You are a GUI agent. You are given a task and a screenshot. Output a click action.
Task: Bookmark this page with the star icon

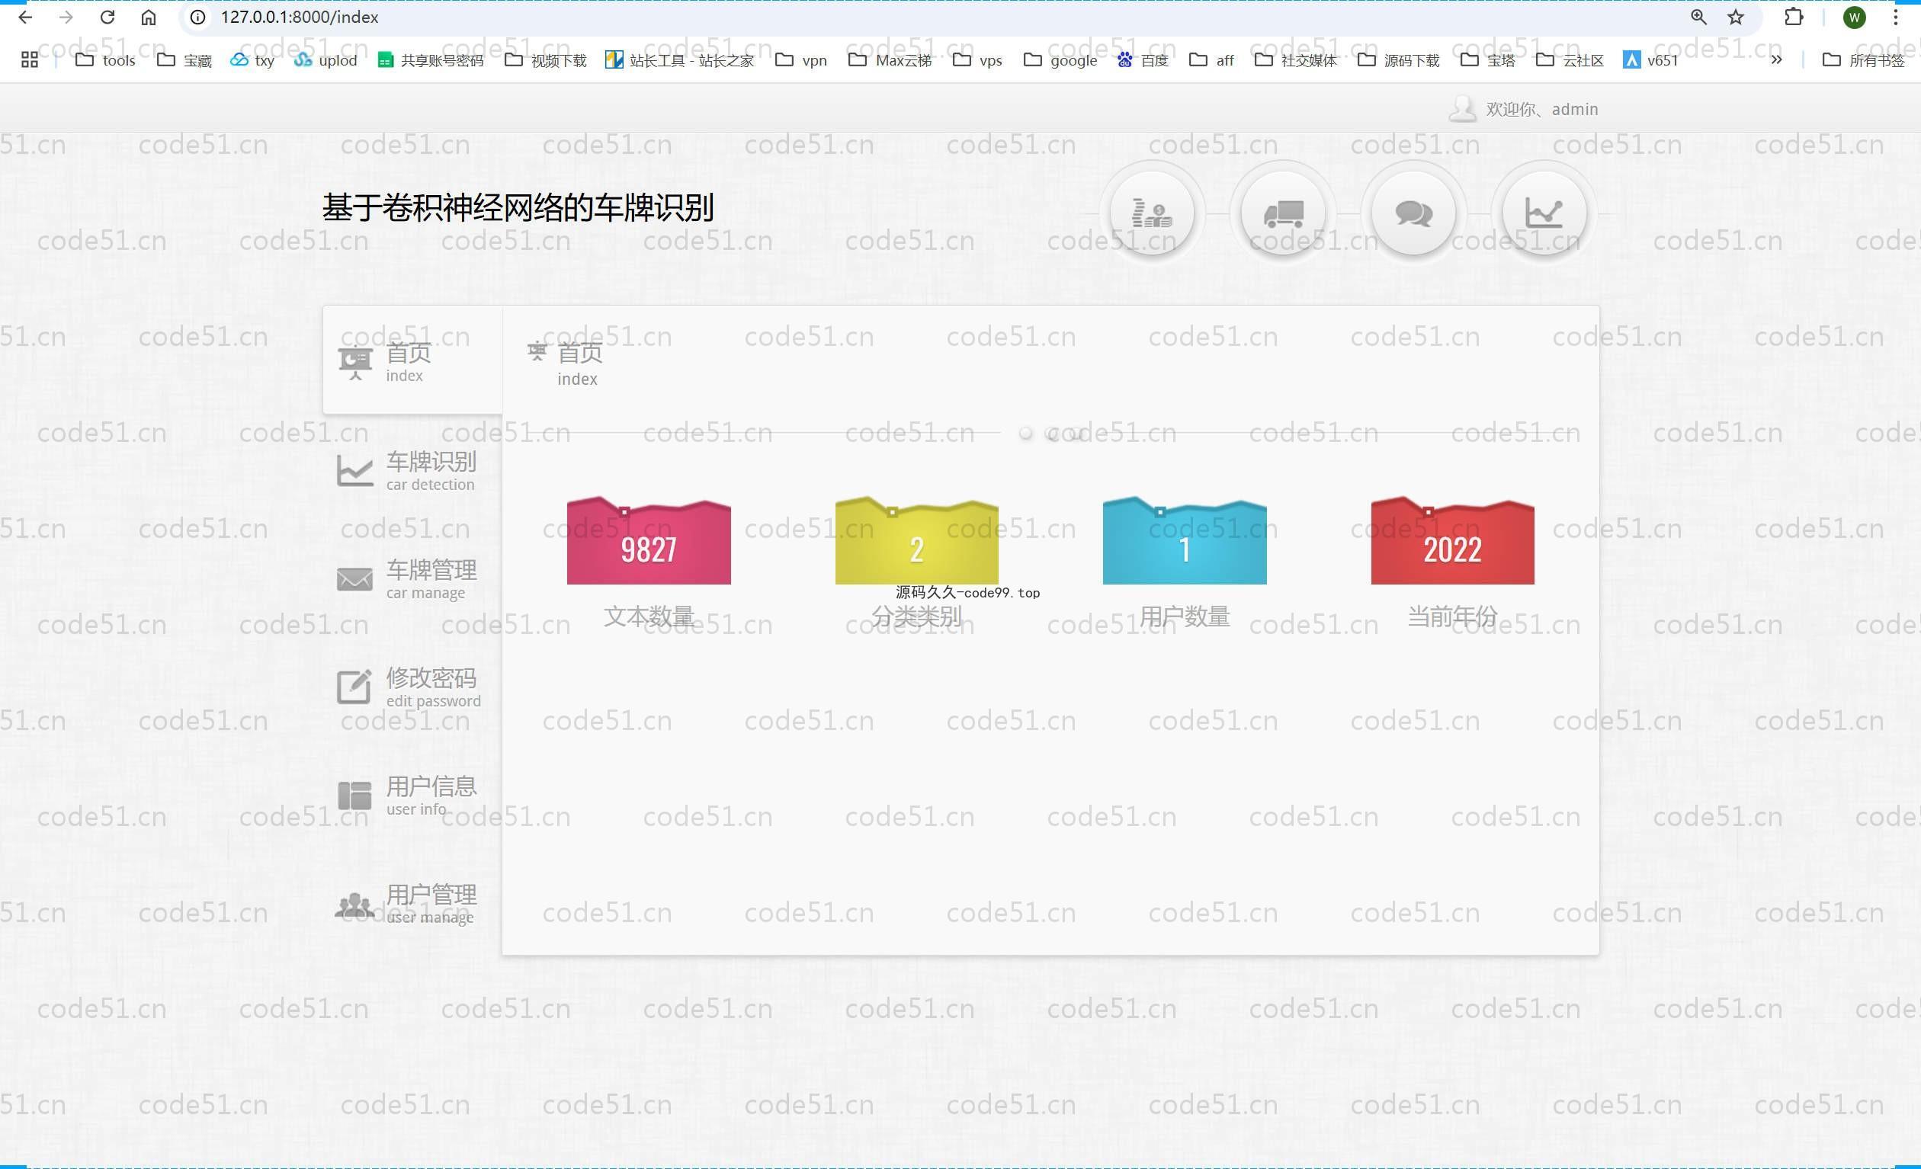pyautogui.click(x=1736, y=17)
